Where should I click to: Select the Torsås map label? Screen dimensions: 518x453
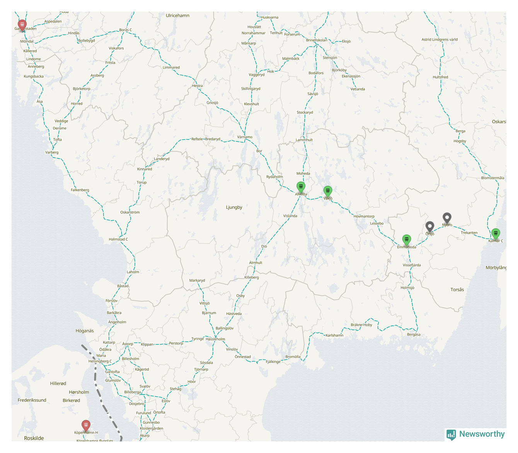[x=457, y=290]
